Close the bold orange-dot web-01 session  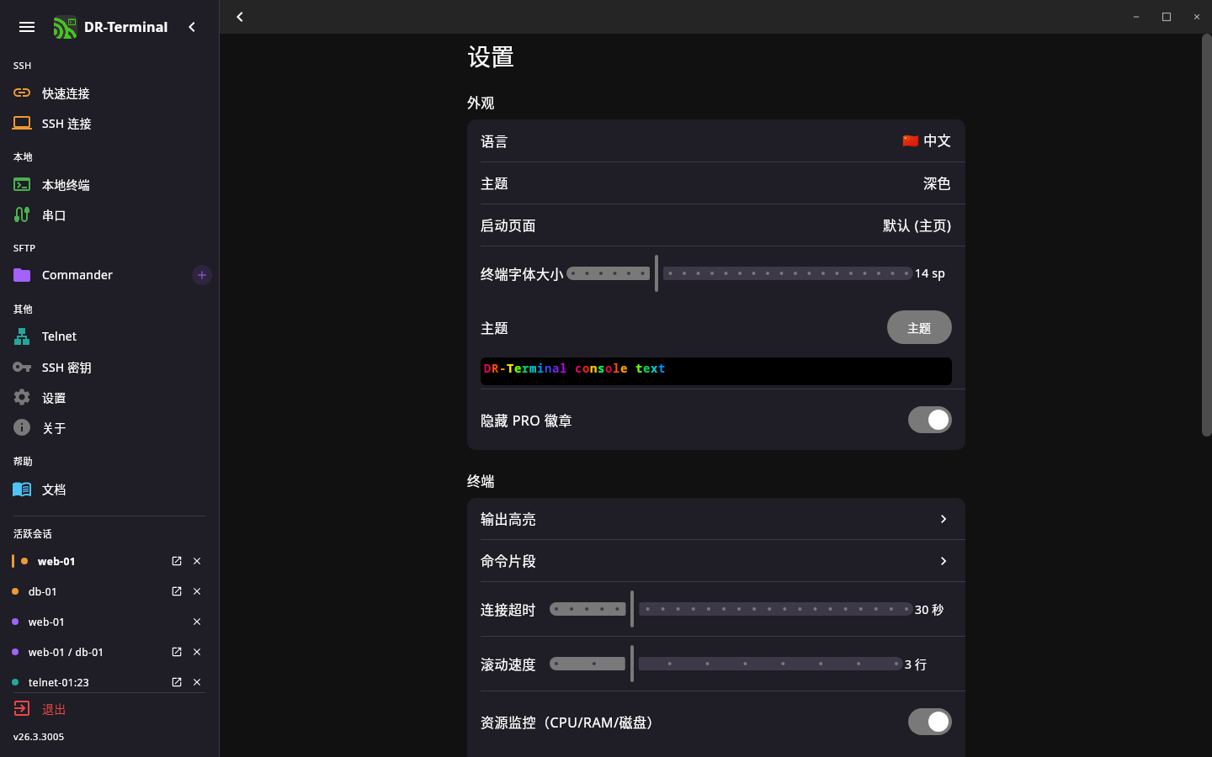click(197, 561)
